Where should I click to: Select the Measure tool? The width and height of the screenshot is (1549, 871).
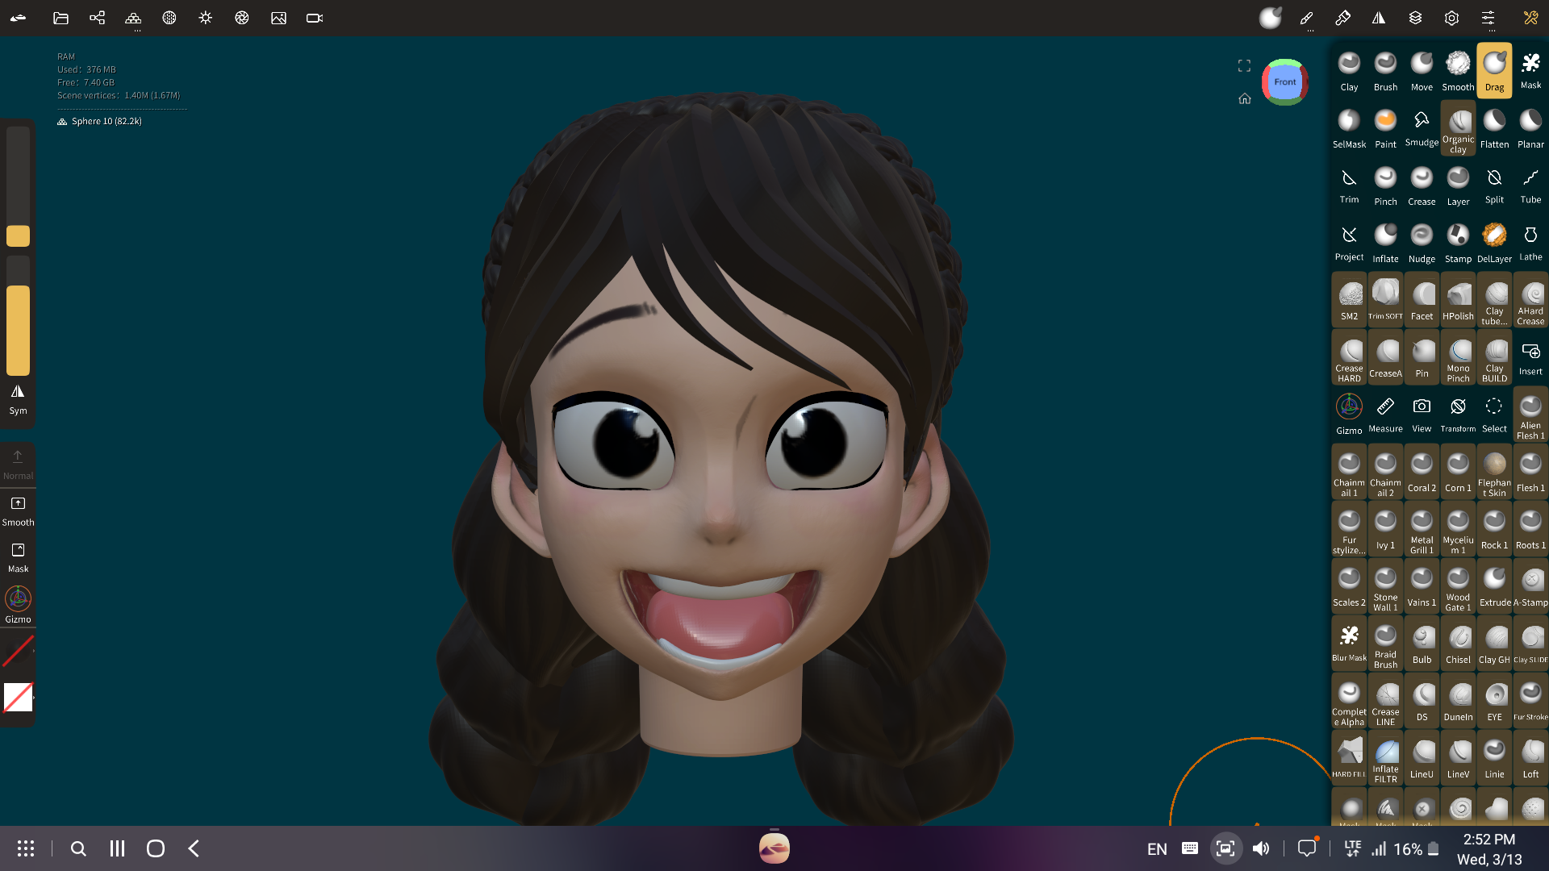1385,415
